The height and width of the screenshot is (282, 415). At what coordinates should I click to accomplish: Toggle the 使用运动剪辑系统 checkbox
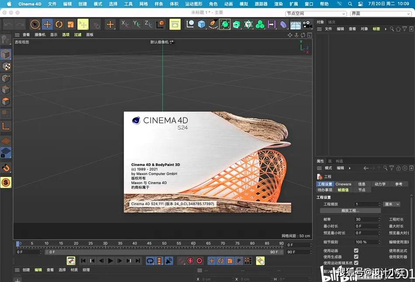pos(356,263)
